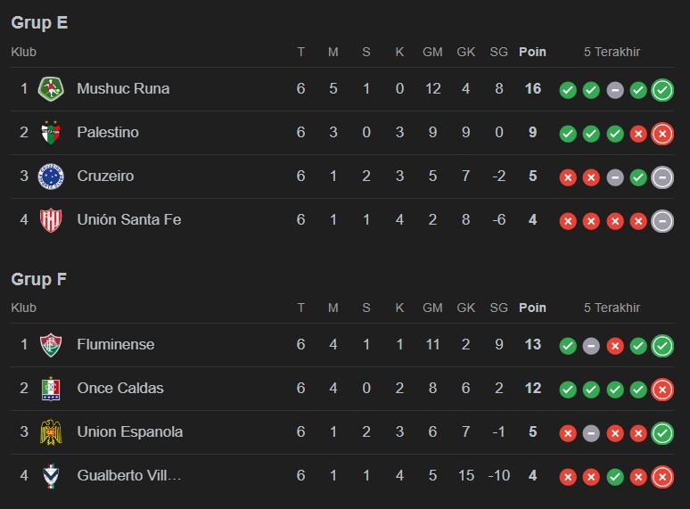690x509 pixels.
Task: Click Union Espanola's latest win result icon
Action: (661, 433)
